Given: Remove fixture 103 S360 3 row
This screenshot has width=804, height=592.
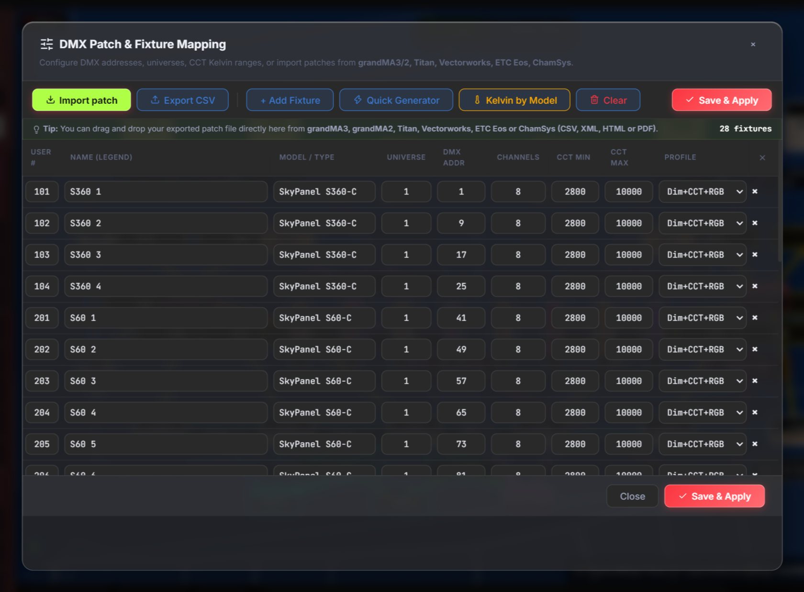Looking at the screenshot, I should pos(755,255).
